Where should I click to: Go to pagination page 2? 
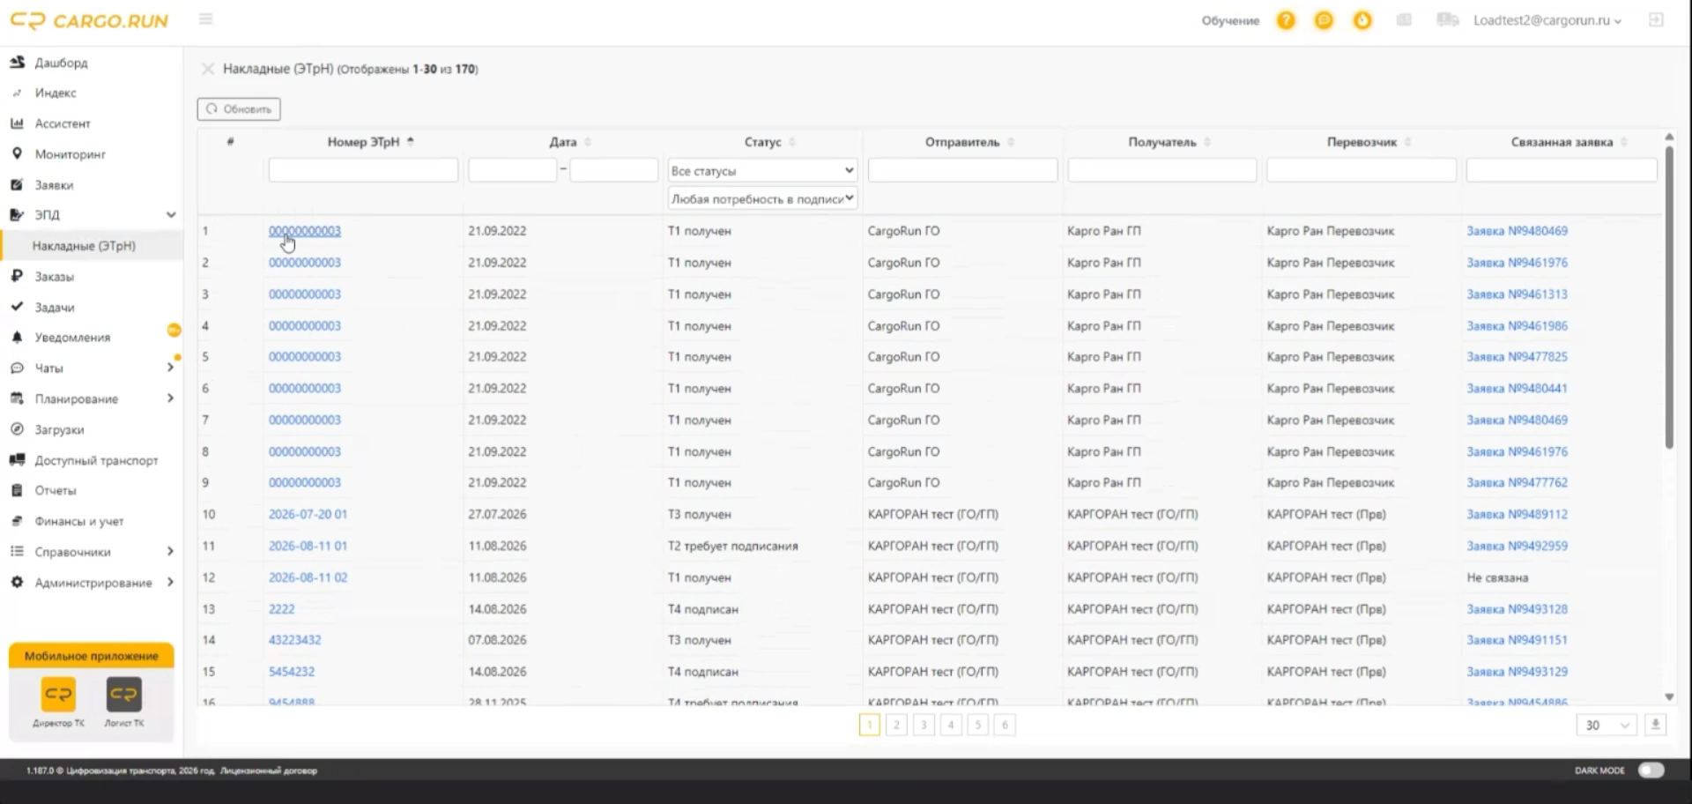point(896,725)
